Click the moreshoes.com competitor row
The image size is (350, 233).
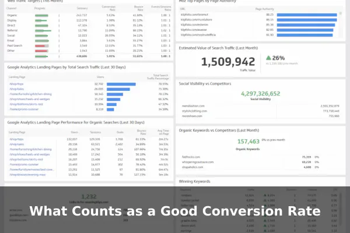pos(261,116)
